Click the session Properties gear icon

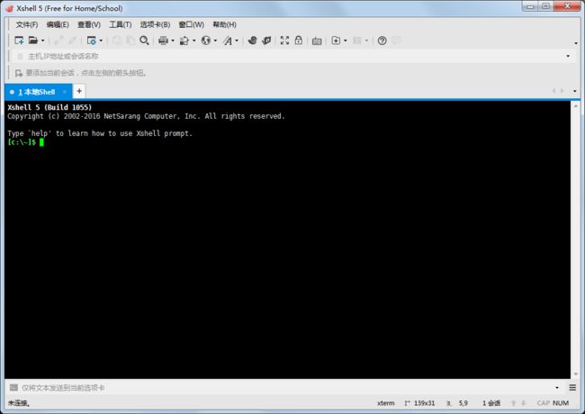pyautogui.click(x=92, y=40)
